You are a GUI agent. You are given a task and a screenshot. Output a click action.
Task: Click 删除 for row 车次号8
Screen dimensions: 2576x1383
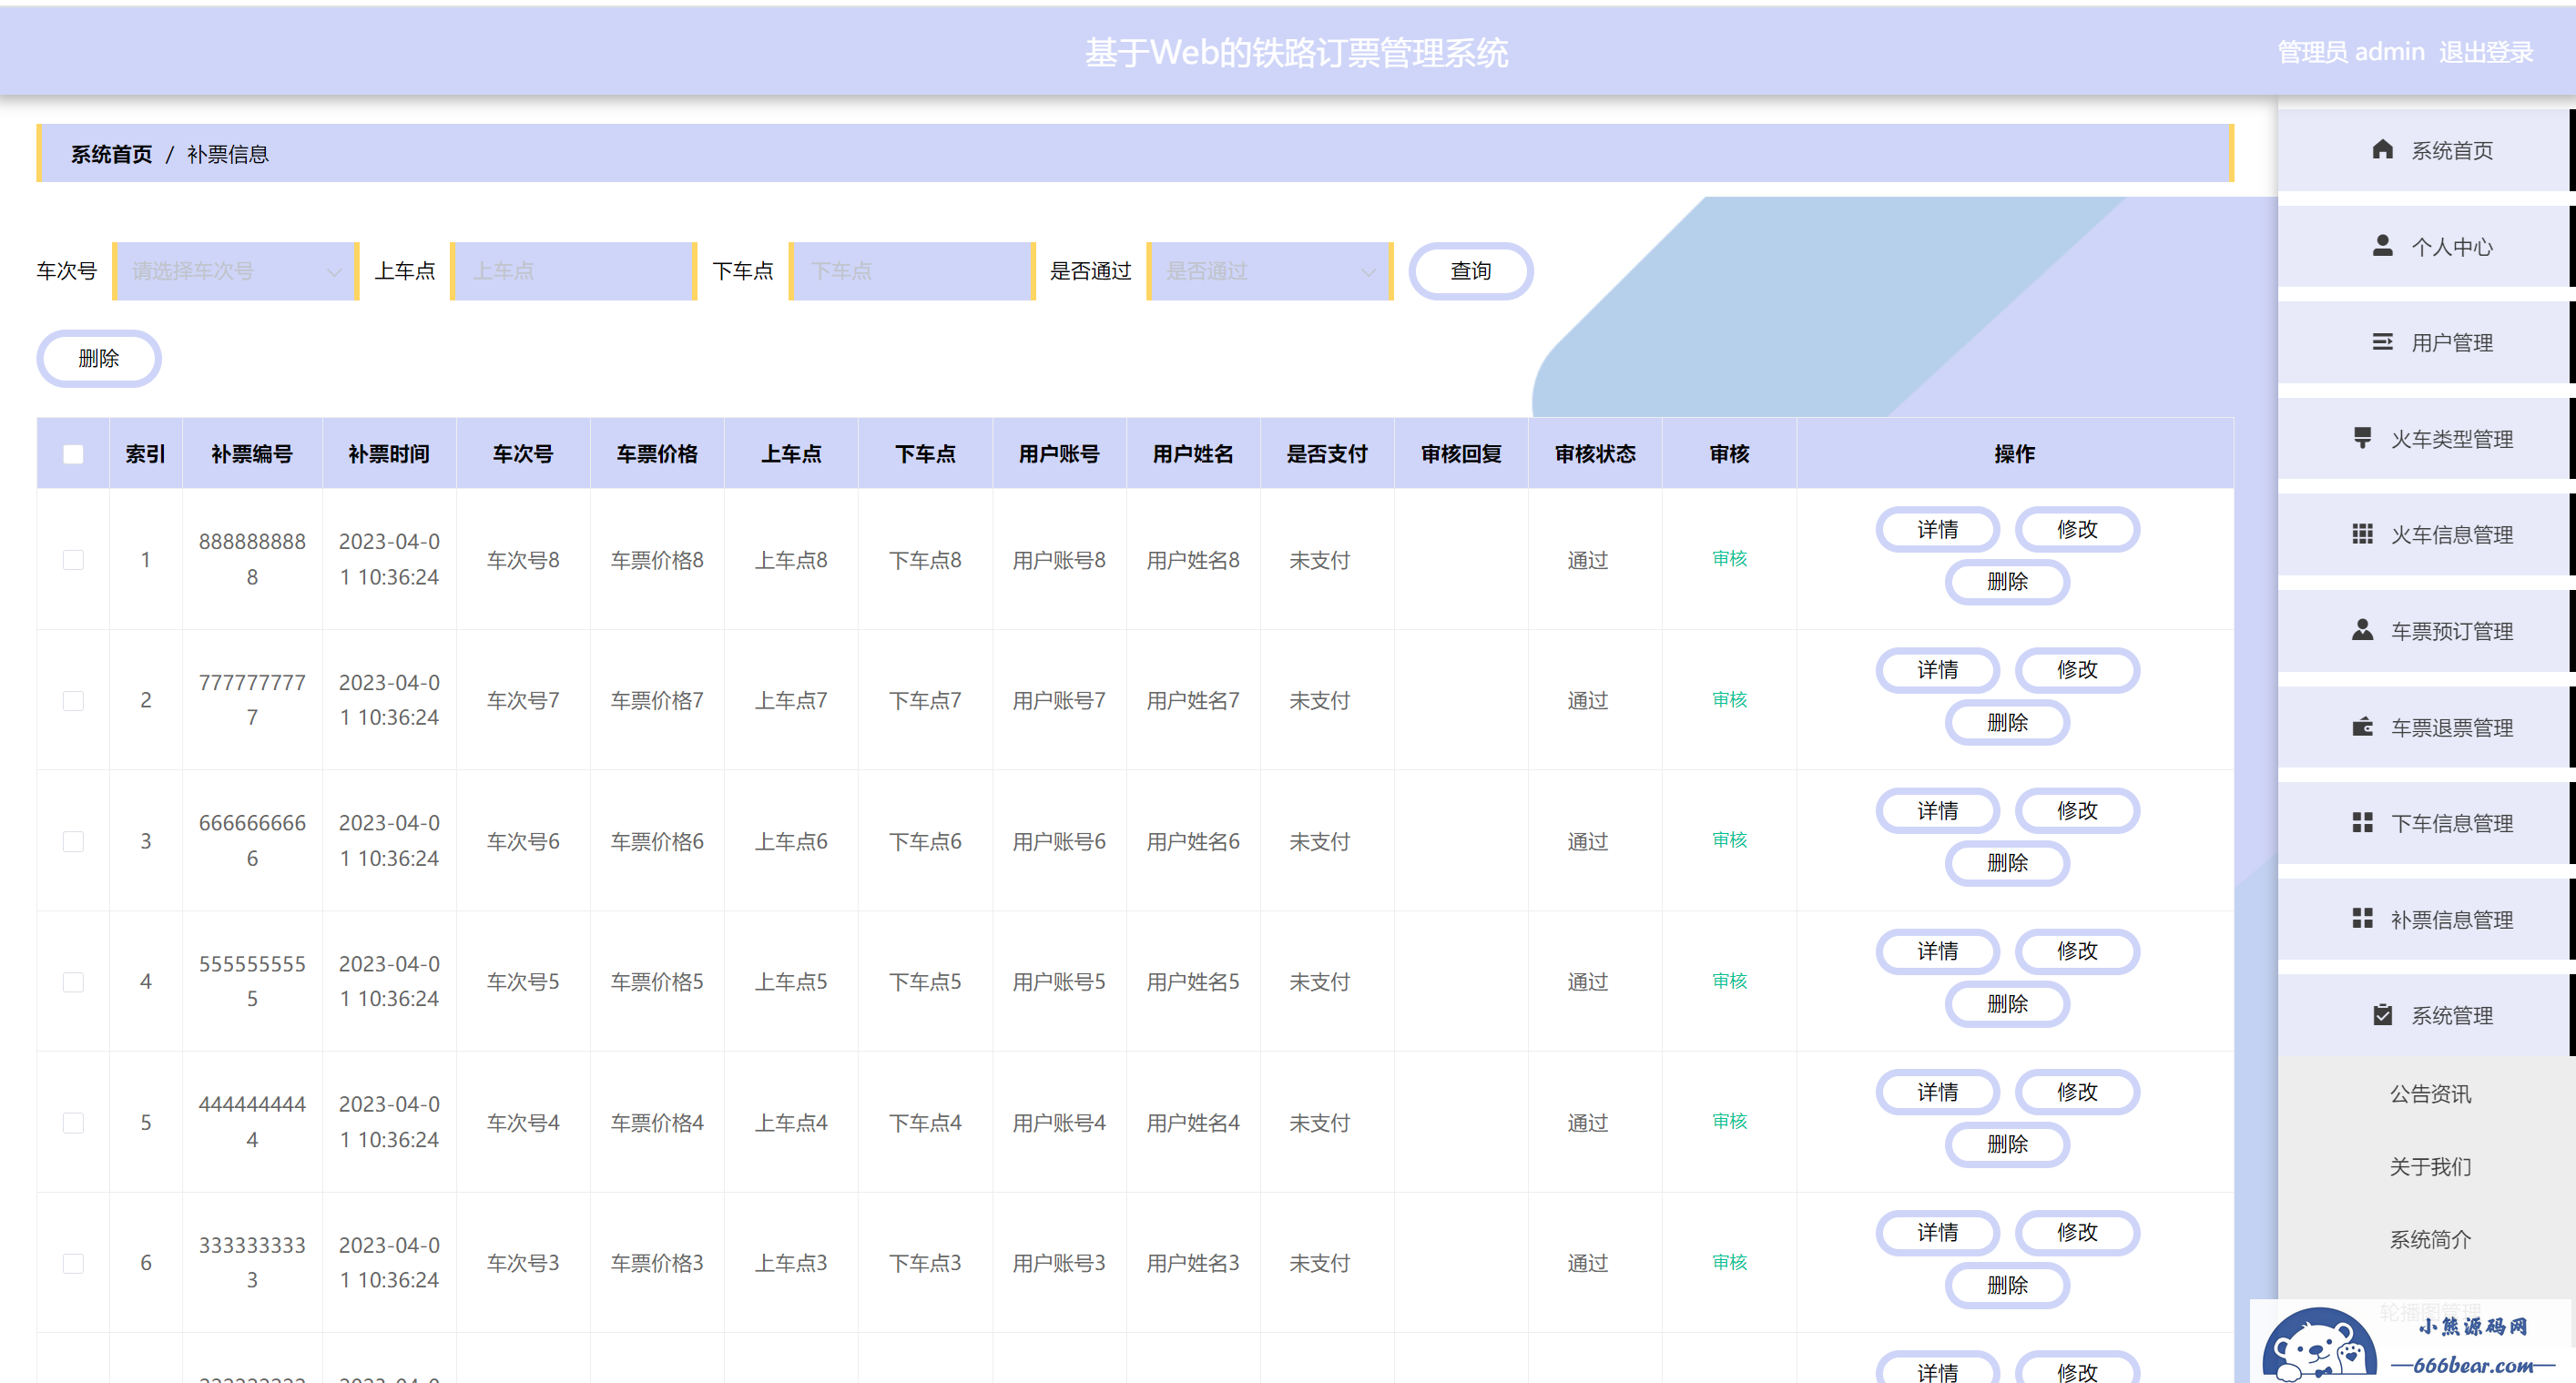2007,582
